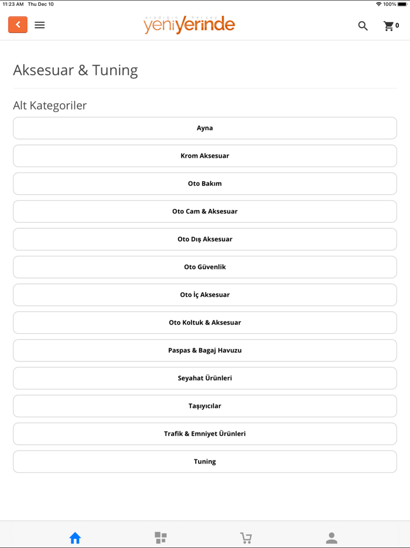Open Oto Cam & Aksesuar
410x548 pixels.
coord(205,211)
